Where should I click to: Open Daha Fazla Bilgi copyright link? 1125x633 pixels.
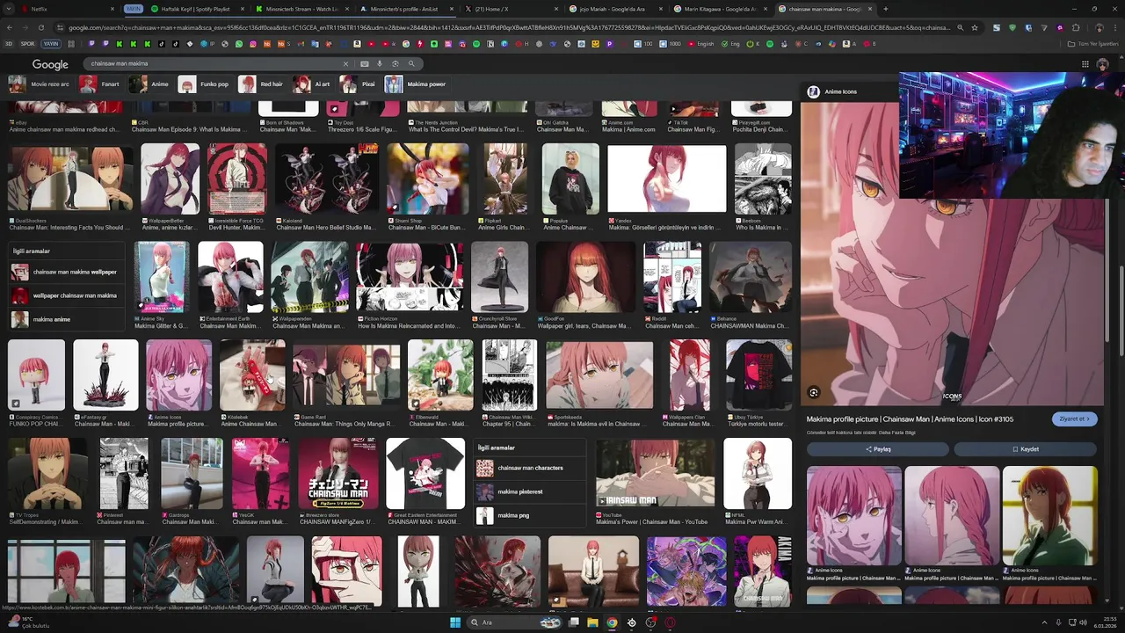[897, 433]
